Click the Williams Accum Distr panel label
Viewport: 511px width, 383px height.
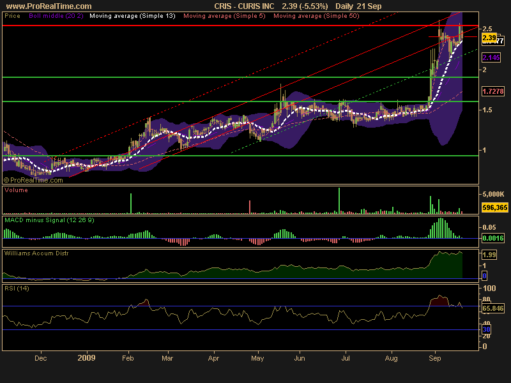tap(36, 253)
